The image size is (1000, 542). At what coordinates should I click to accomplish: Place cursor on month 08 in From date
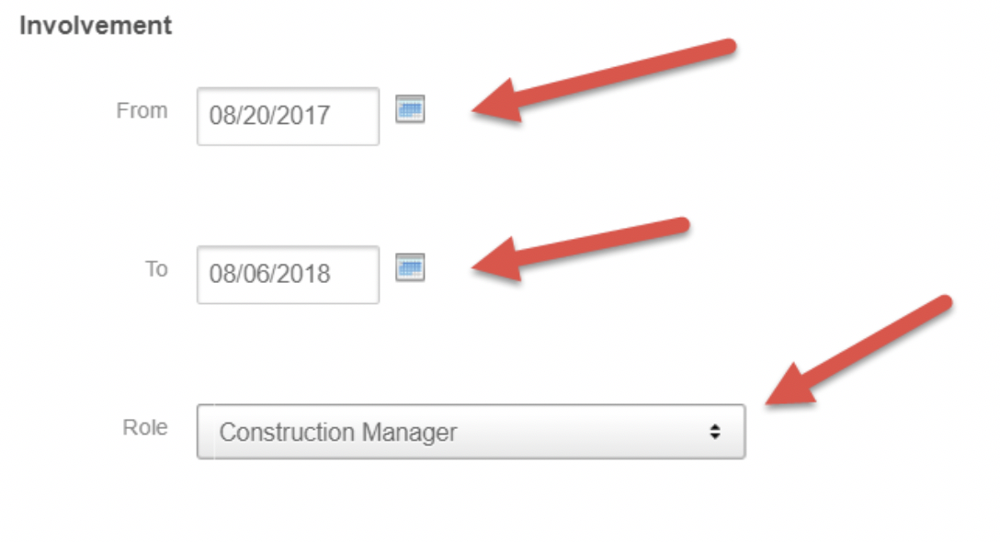(x=221, y=117)
